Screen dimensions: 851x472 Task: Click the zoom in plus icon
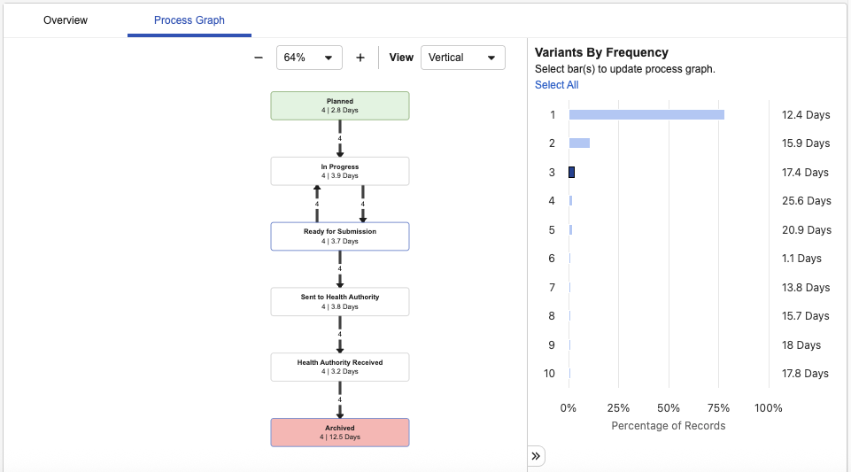pos(360,58)
